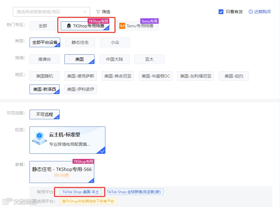
Task: Pick 美国-新泽西 area
Action: click(x=45, y=89)
